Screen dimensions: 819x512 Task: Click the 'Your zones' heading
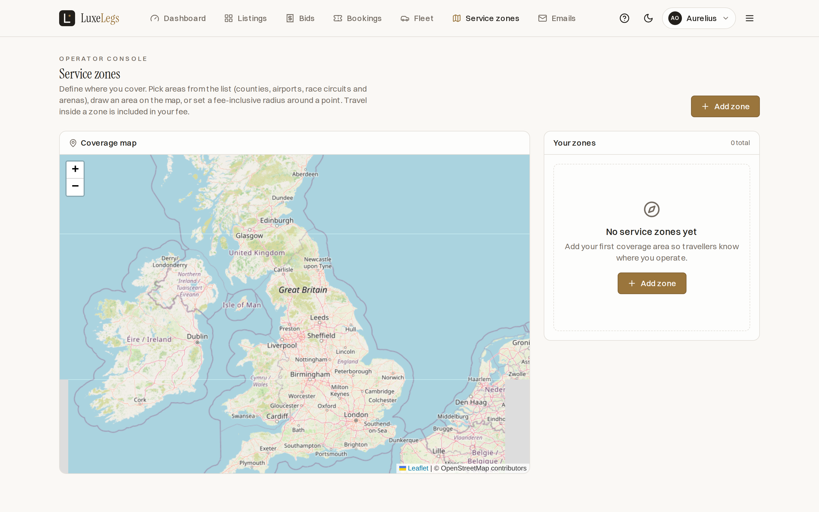(574, 143)
